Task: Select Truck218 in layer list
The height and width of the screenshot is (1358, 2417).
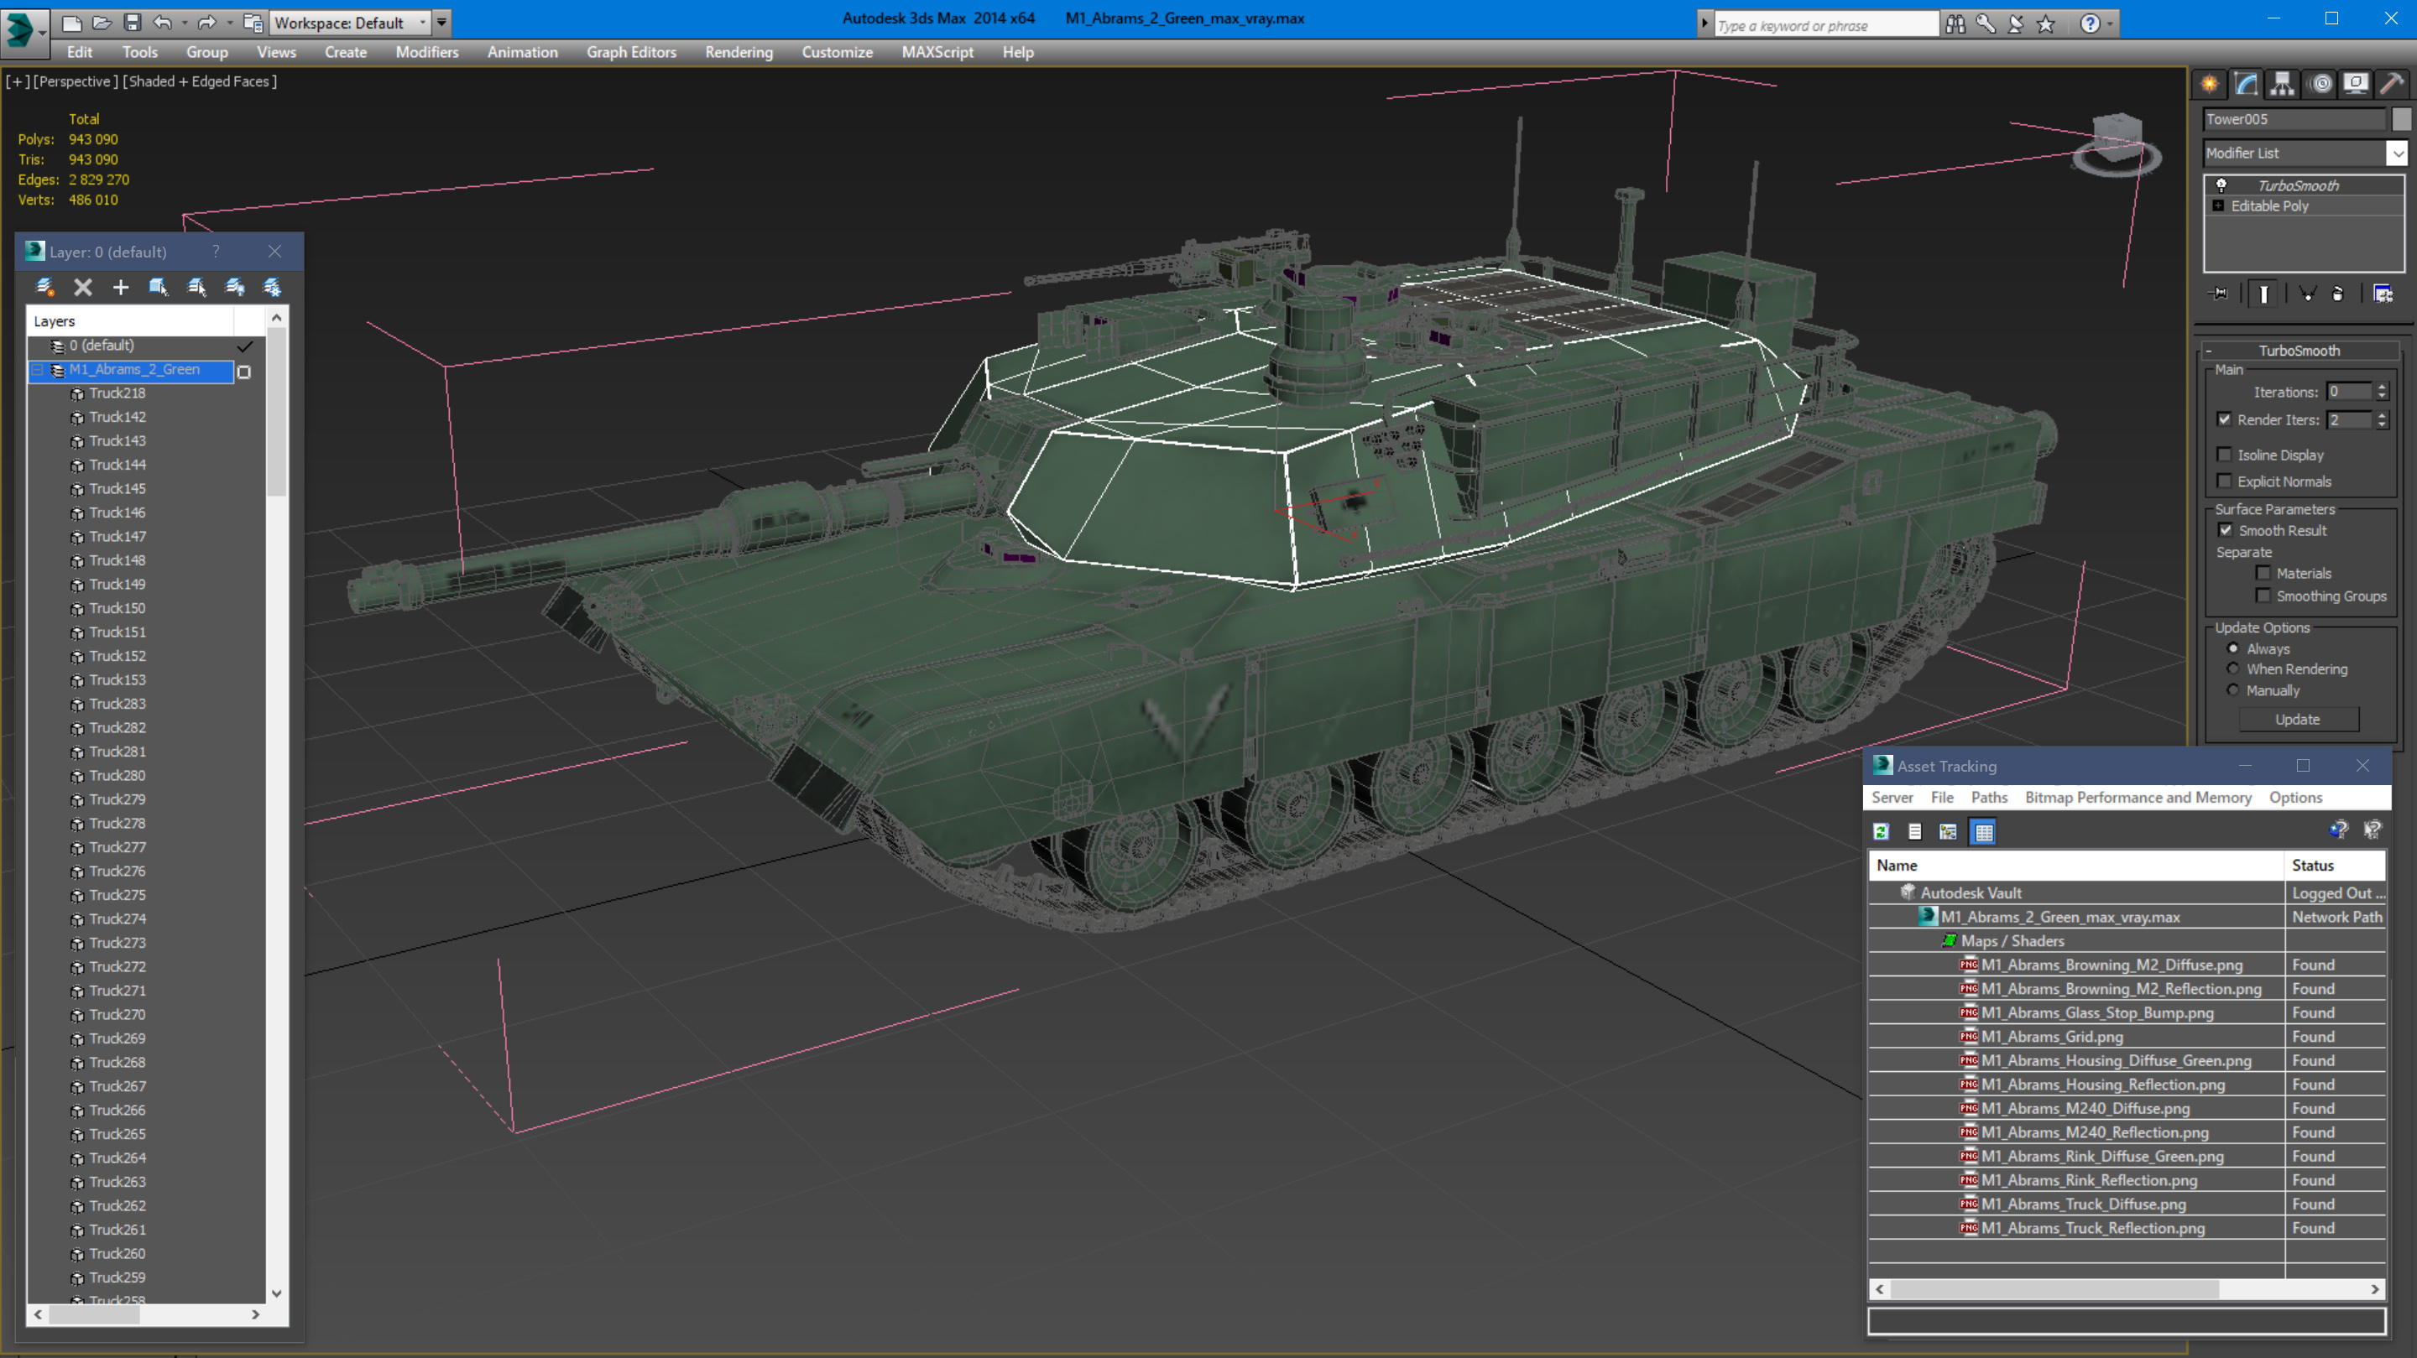Action: pyautogui.click(x=117, y=393)
